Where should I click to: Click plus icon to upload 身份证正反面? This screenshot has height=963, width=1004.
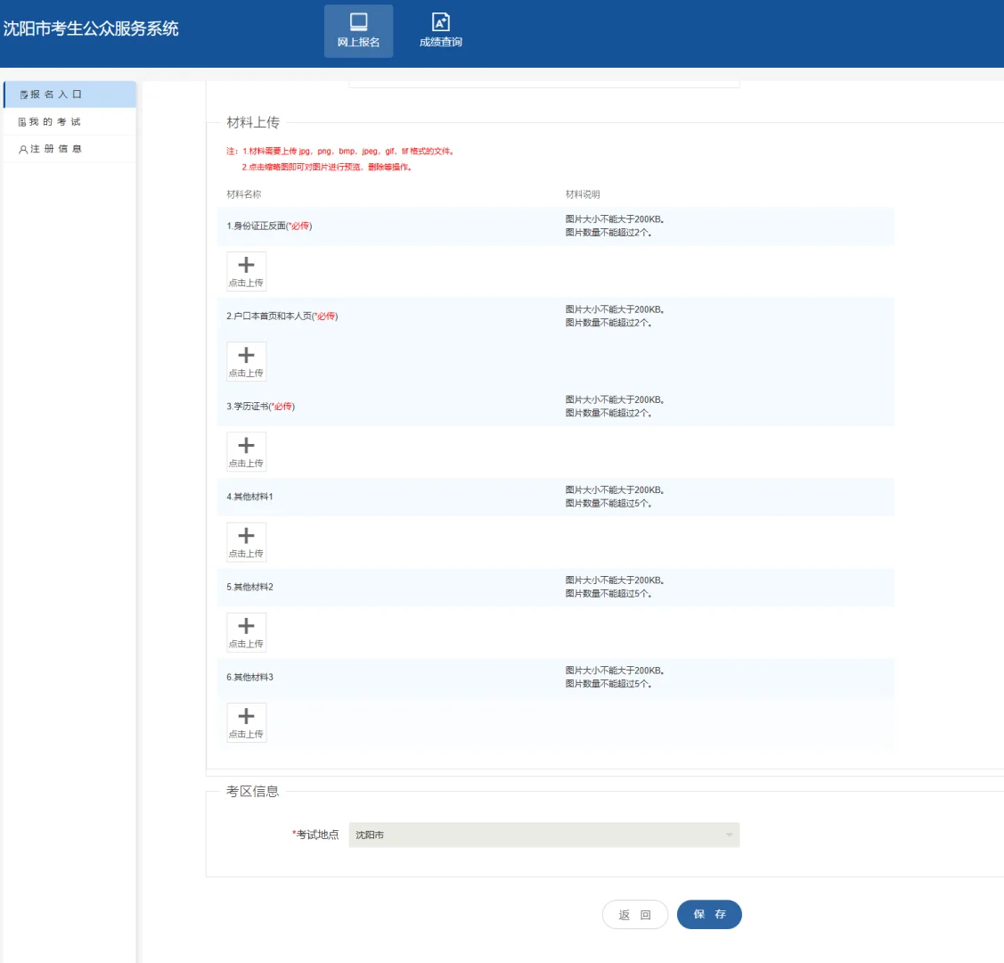pos(246,265)
